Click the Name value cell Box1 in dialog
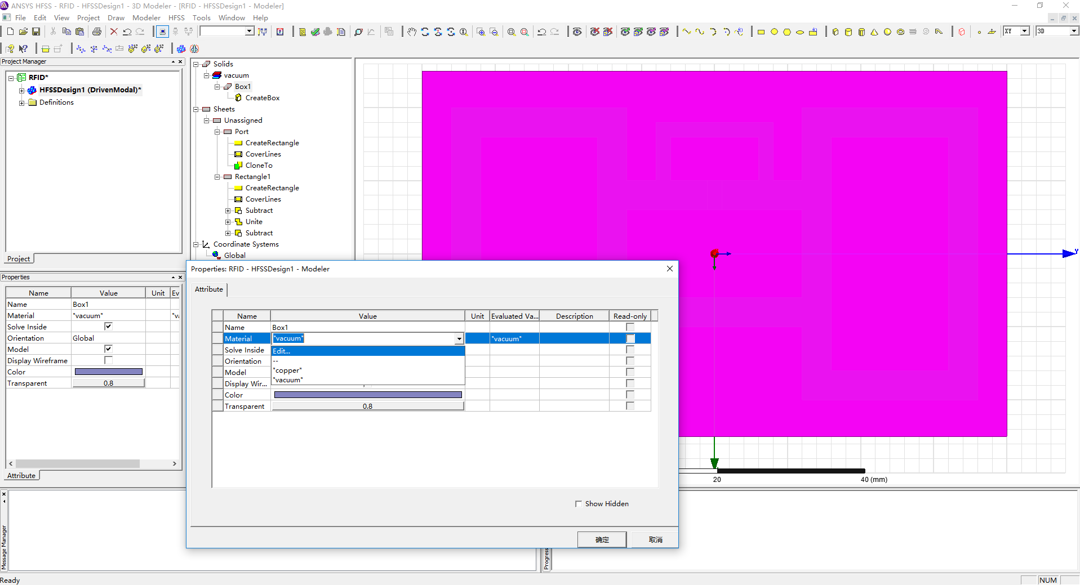 click(x=368, y=327)
